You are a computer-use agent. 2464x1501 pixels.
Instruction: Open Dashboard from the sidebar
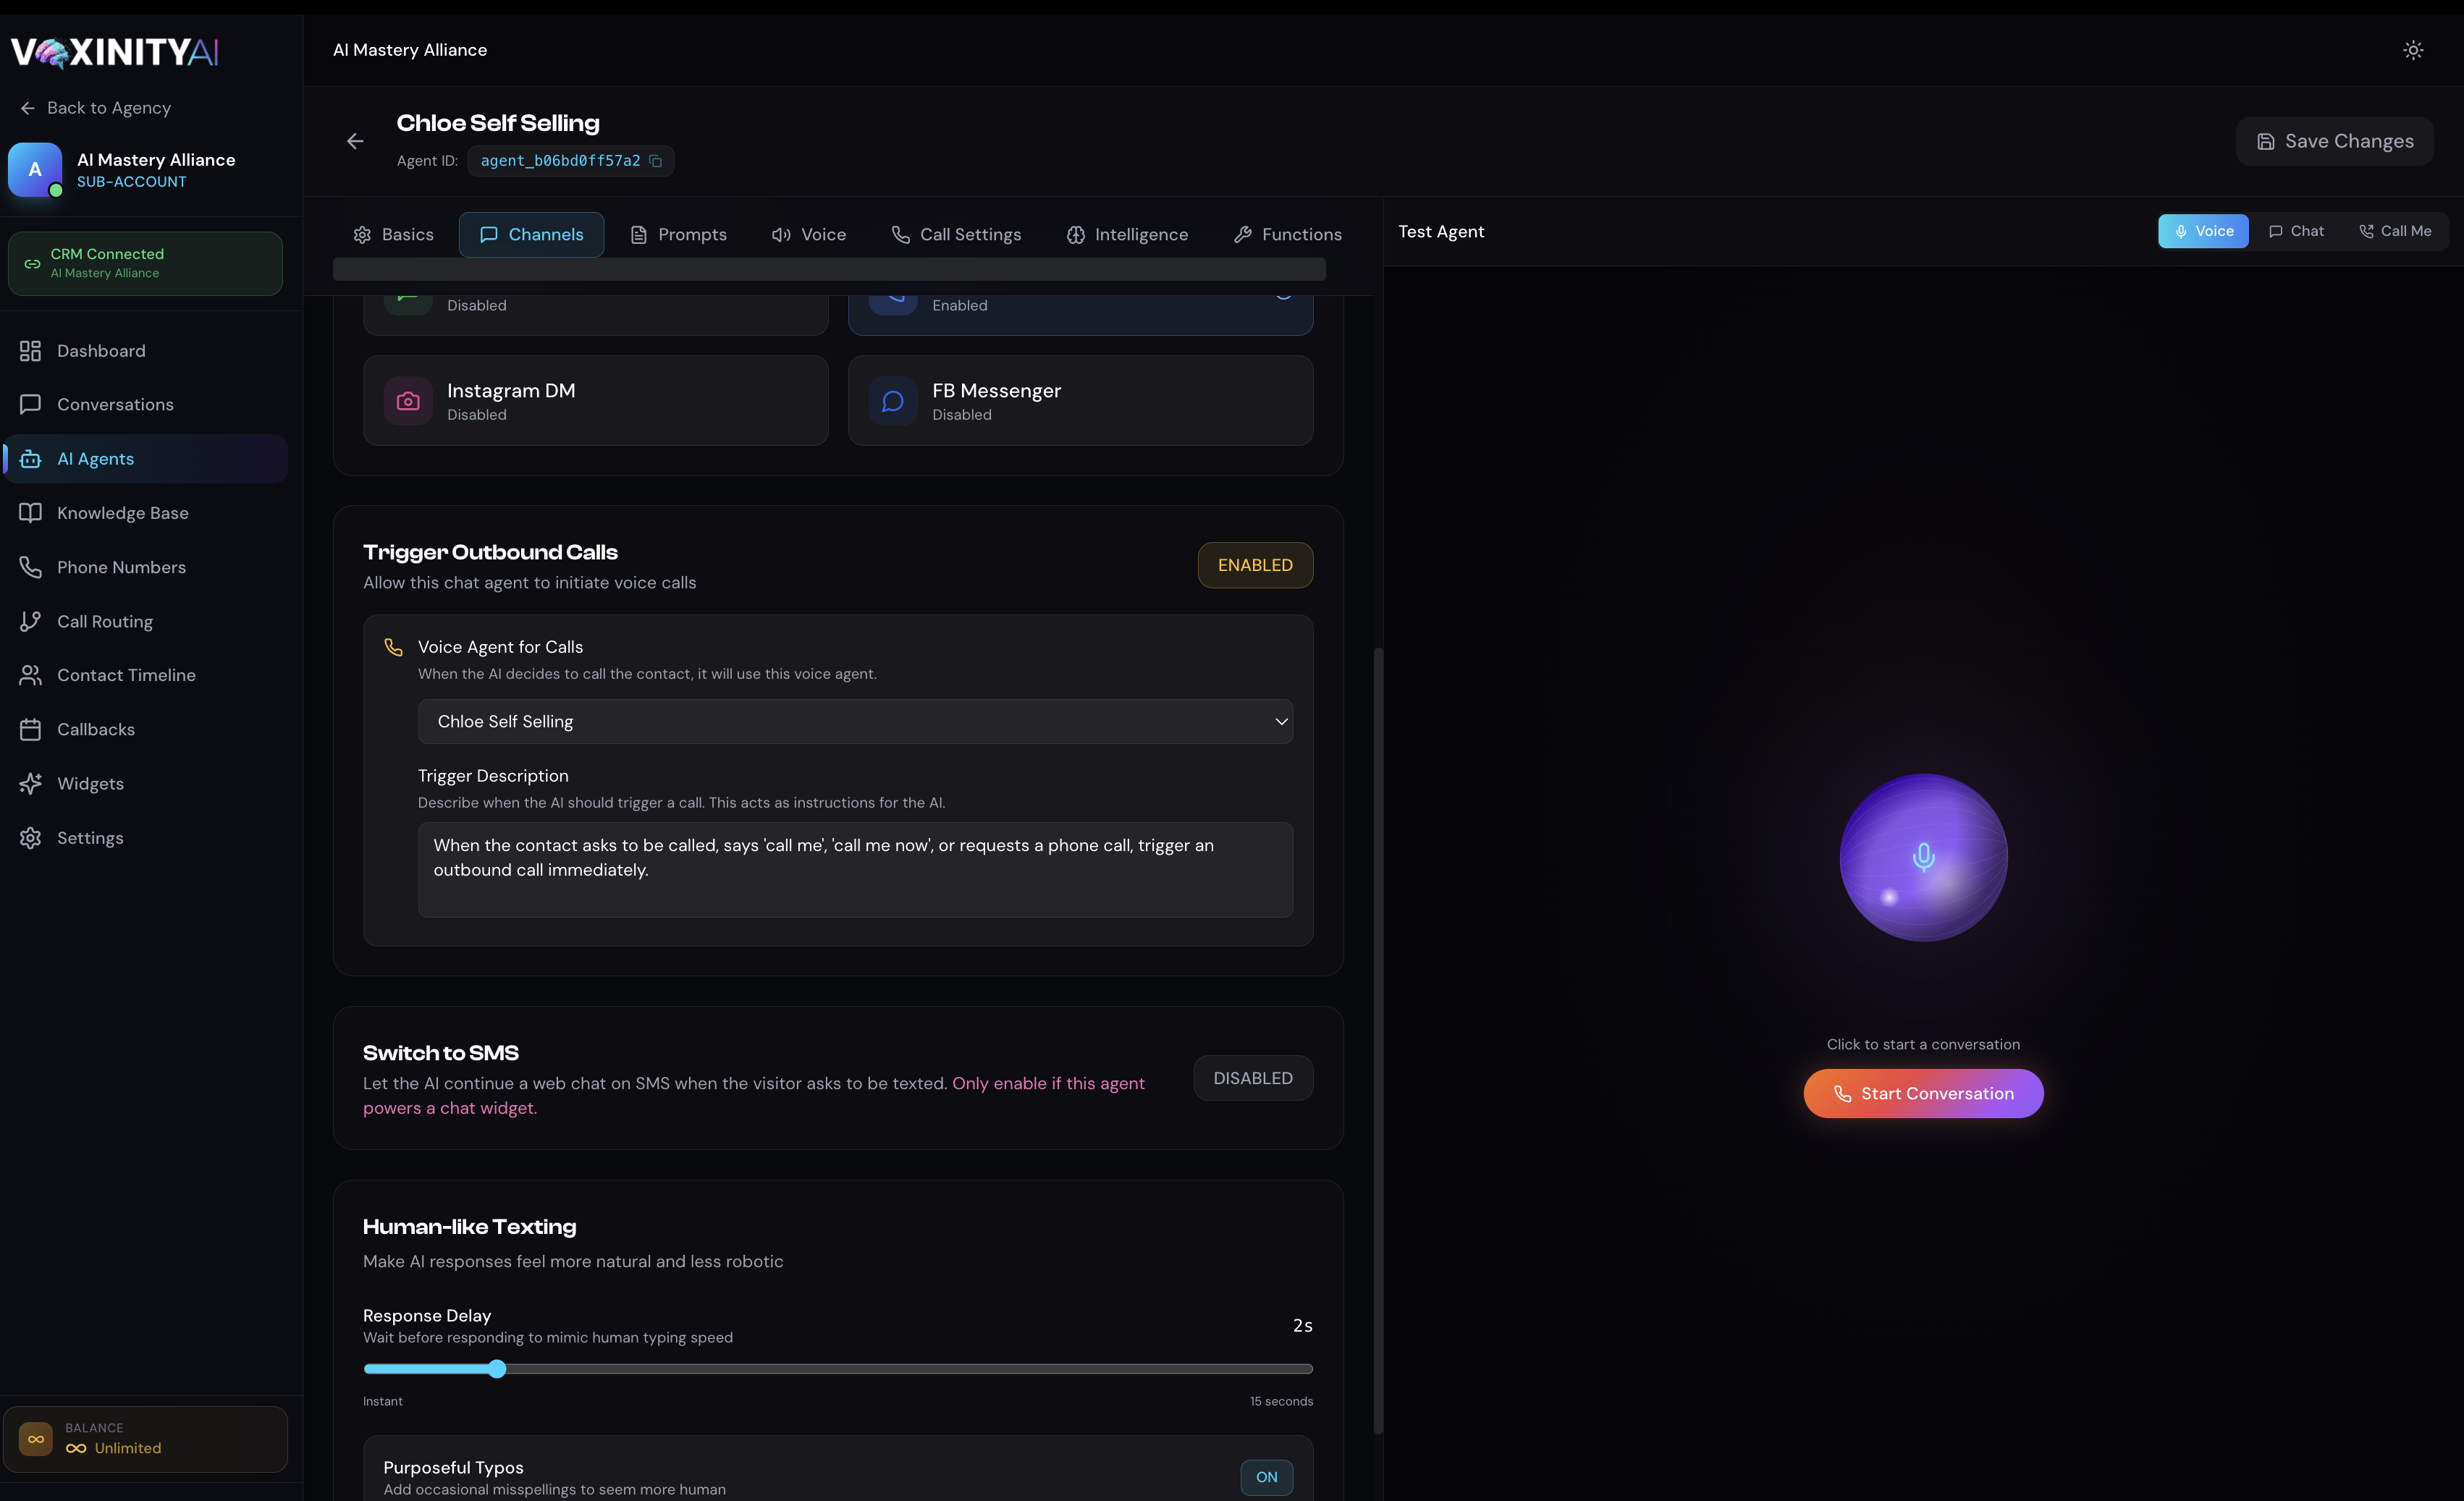146,351
